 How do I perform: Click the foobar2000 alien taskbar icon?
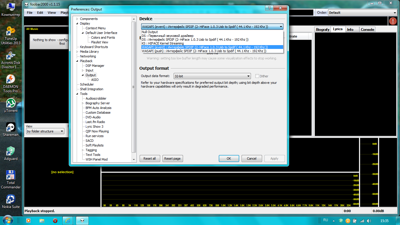[x=82, y=221]
